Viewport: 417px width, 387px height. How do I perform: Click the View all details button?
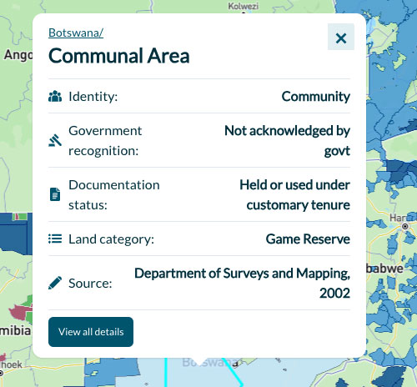tap(91, 332)
